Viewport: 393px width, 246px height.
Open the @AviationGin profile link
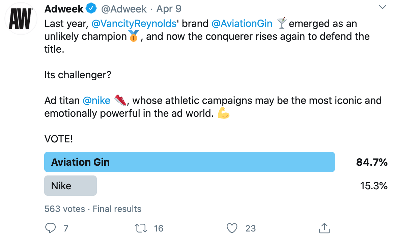[x=242, y=23]
